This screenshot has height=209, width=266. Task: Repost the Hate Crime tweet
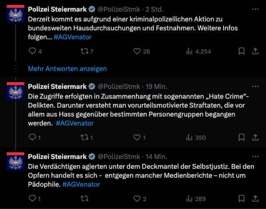(x=85, y=138)
